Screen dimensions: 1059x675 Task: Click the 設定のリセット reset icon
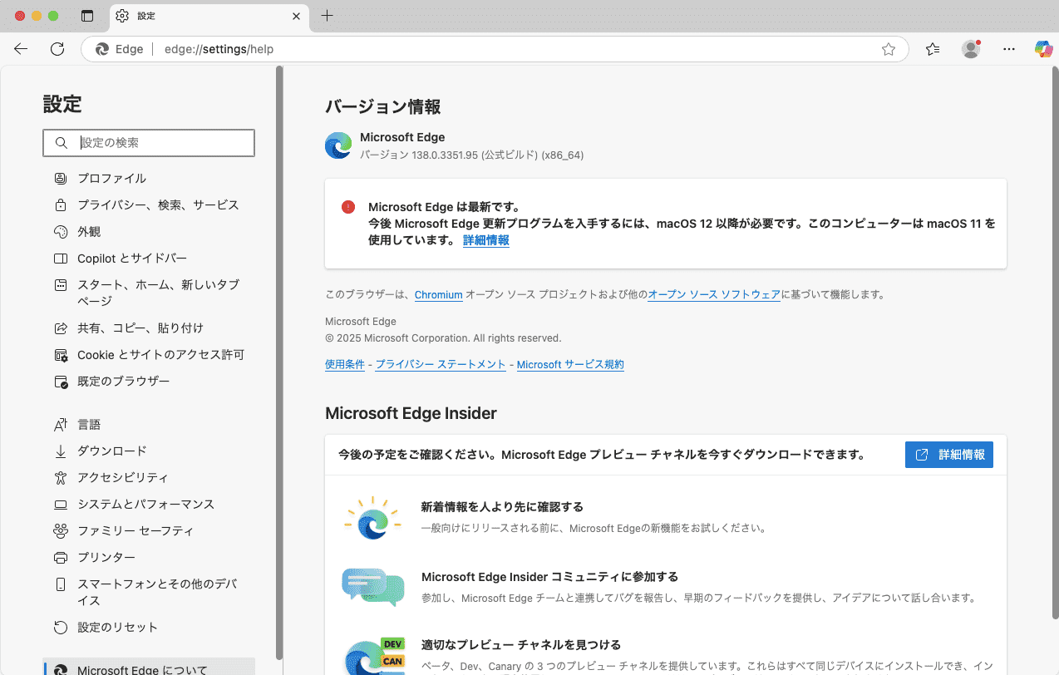(61, 628)
